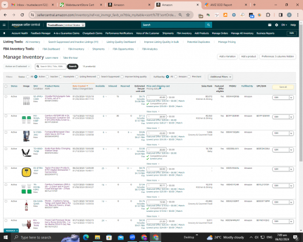Sort by the Date Created column header
The image size is (303, 242).
click(80, 86)
